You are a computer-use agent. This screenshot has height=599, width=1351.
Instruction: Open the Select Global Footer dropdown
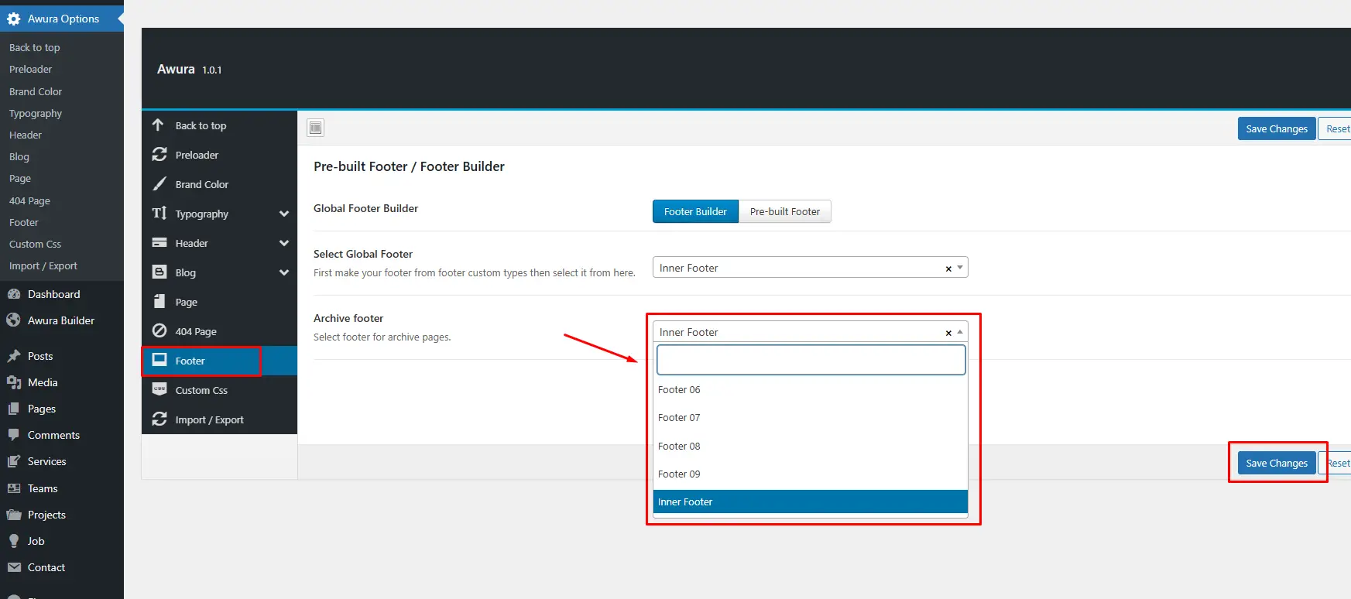click(810, 268)
